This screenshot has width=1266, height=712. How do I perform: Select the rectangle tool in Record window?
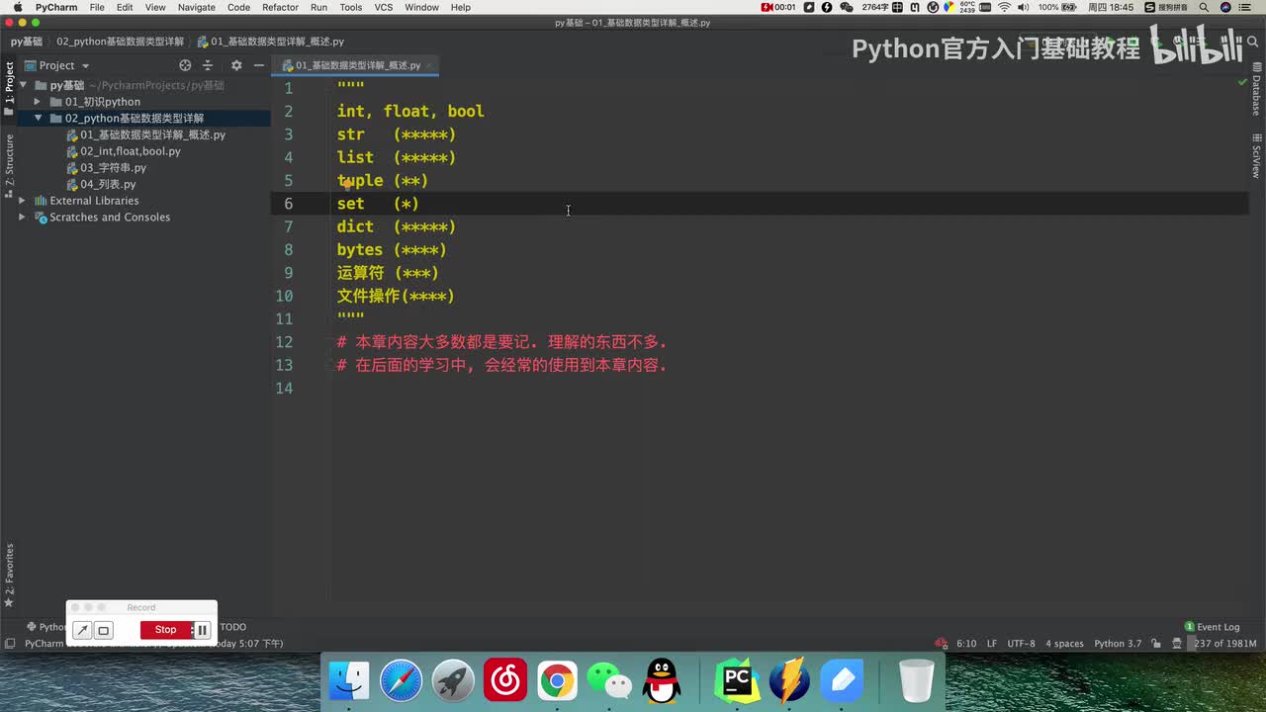[103, 630]
